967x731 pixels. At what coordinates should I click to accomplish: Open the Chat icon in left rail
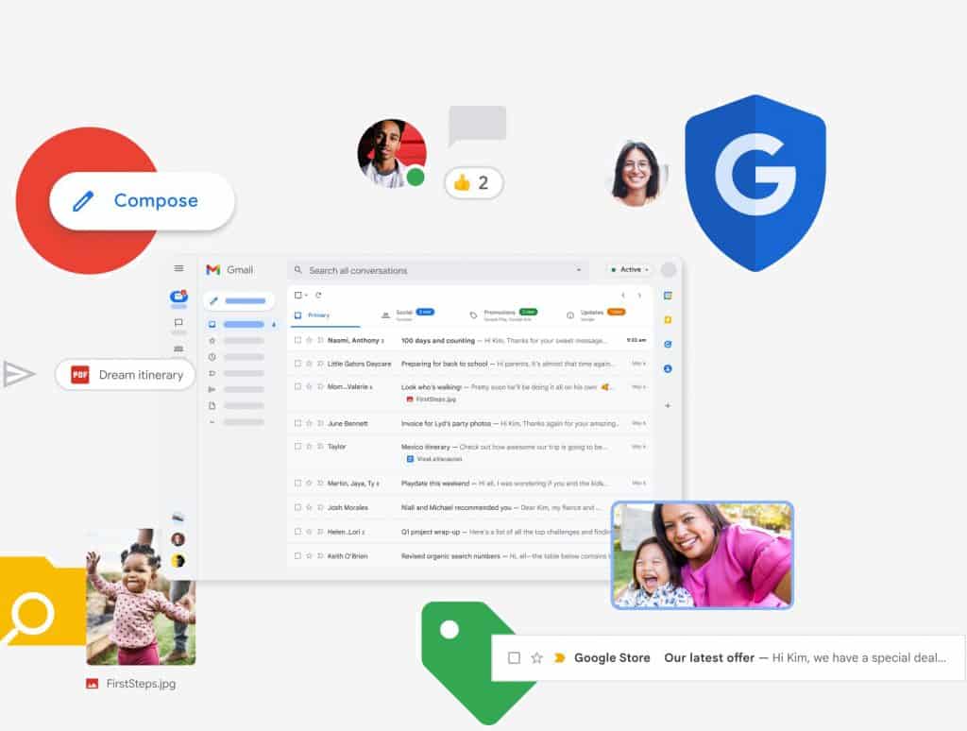click(178, 323)
